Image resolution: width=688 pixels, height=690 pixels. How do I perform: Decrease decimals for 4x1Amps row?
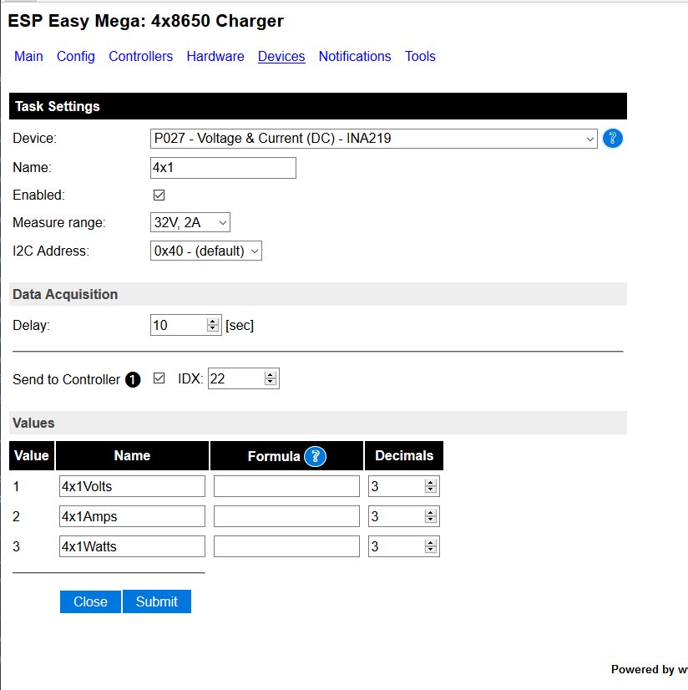coord(431,520)
